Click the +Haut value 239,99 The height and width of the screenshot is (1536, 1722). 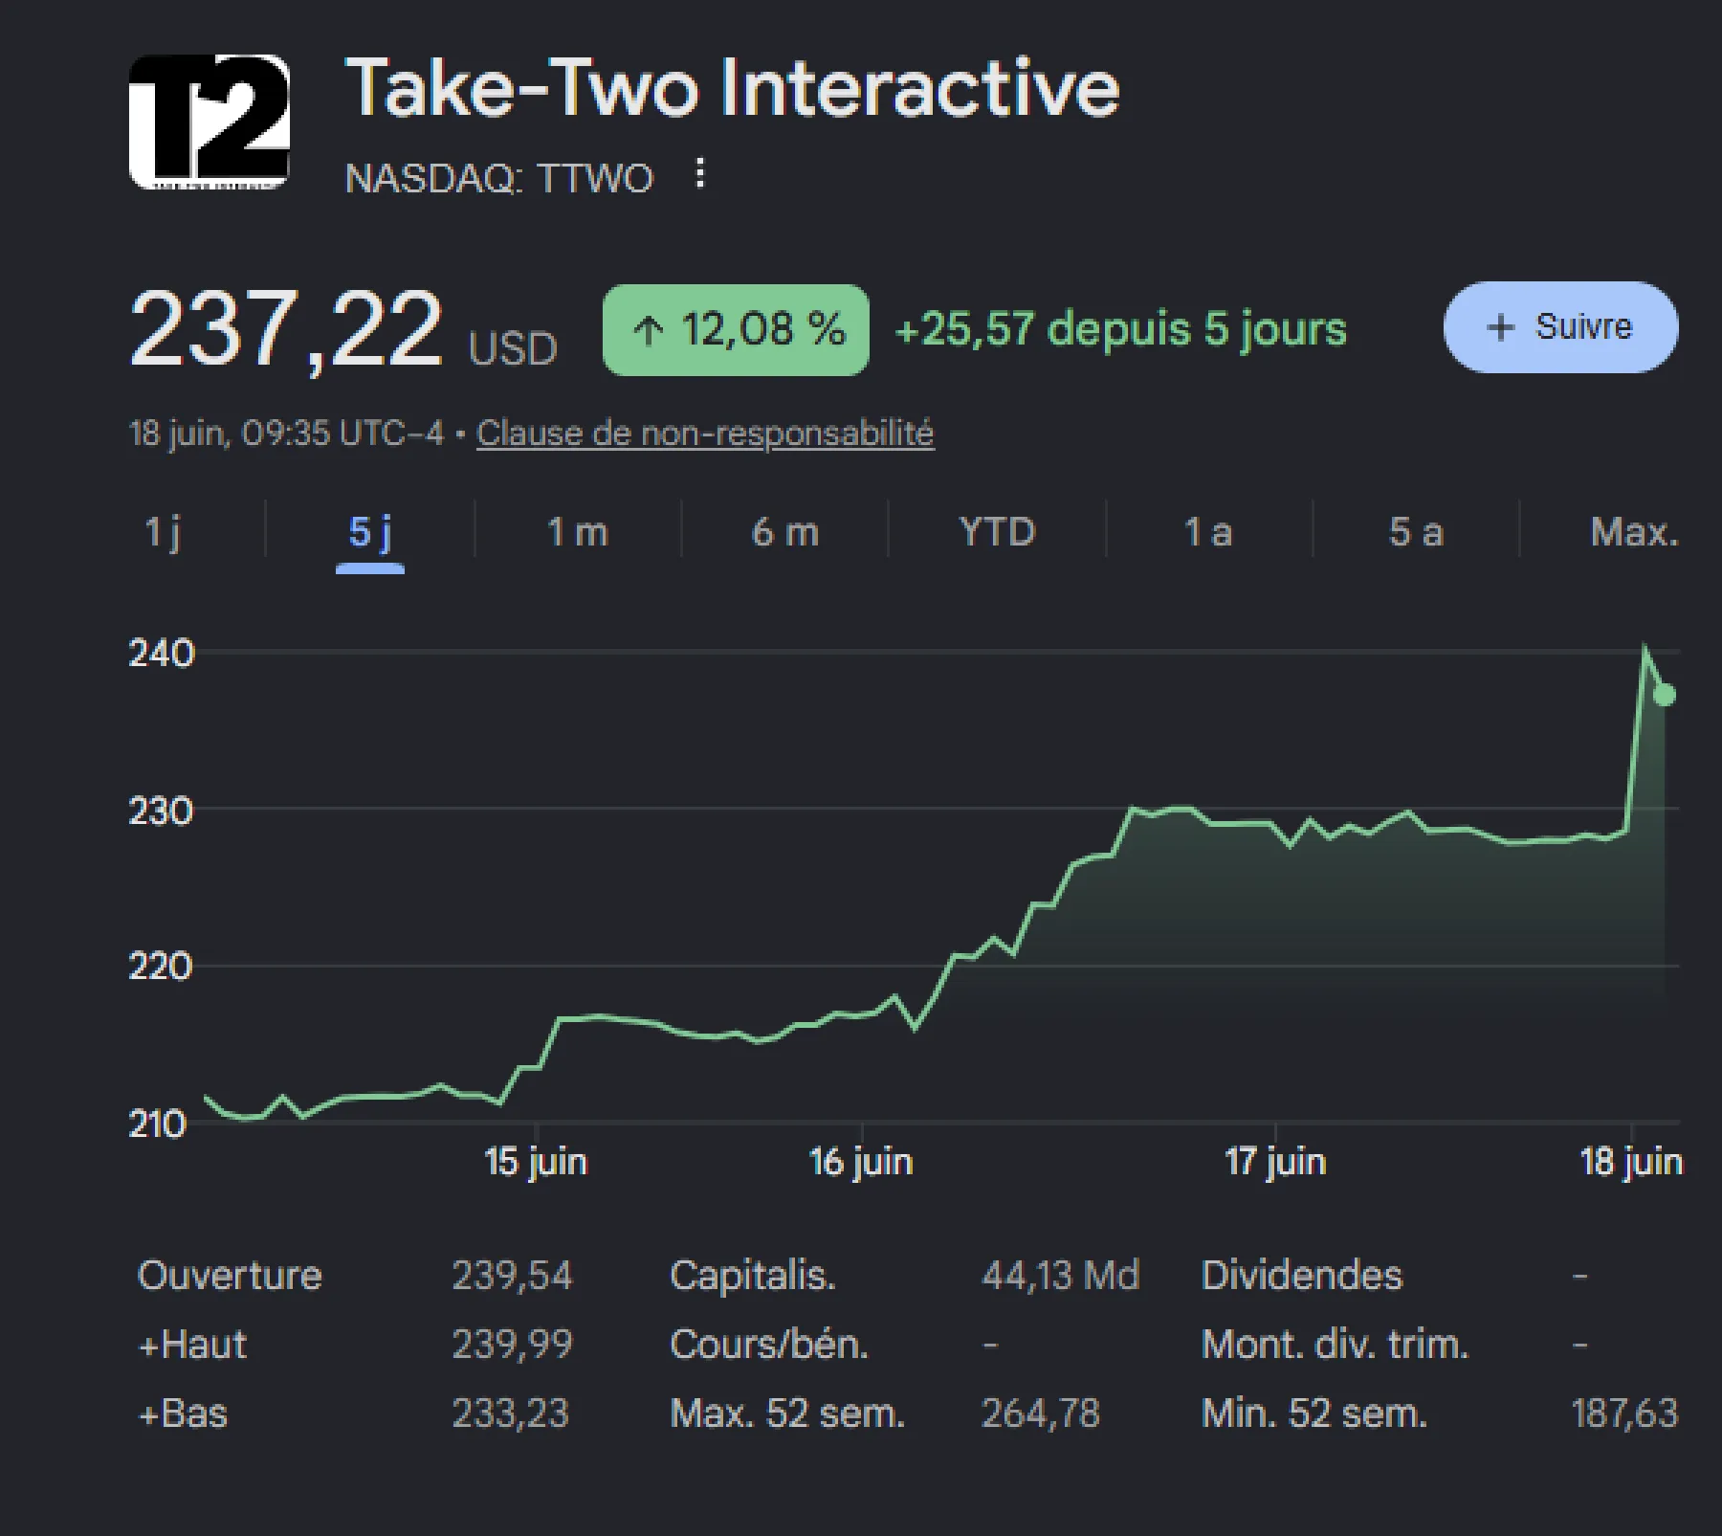coord(512,1345)
